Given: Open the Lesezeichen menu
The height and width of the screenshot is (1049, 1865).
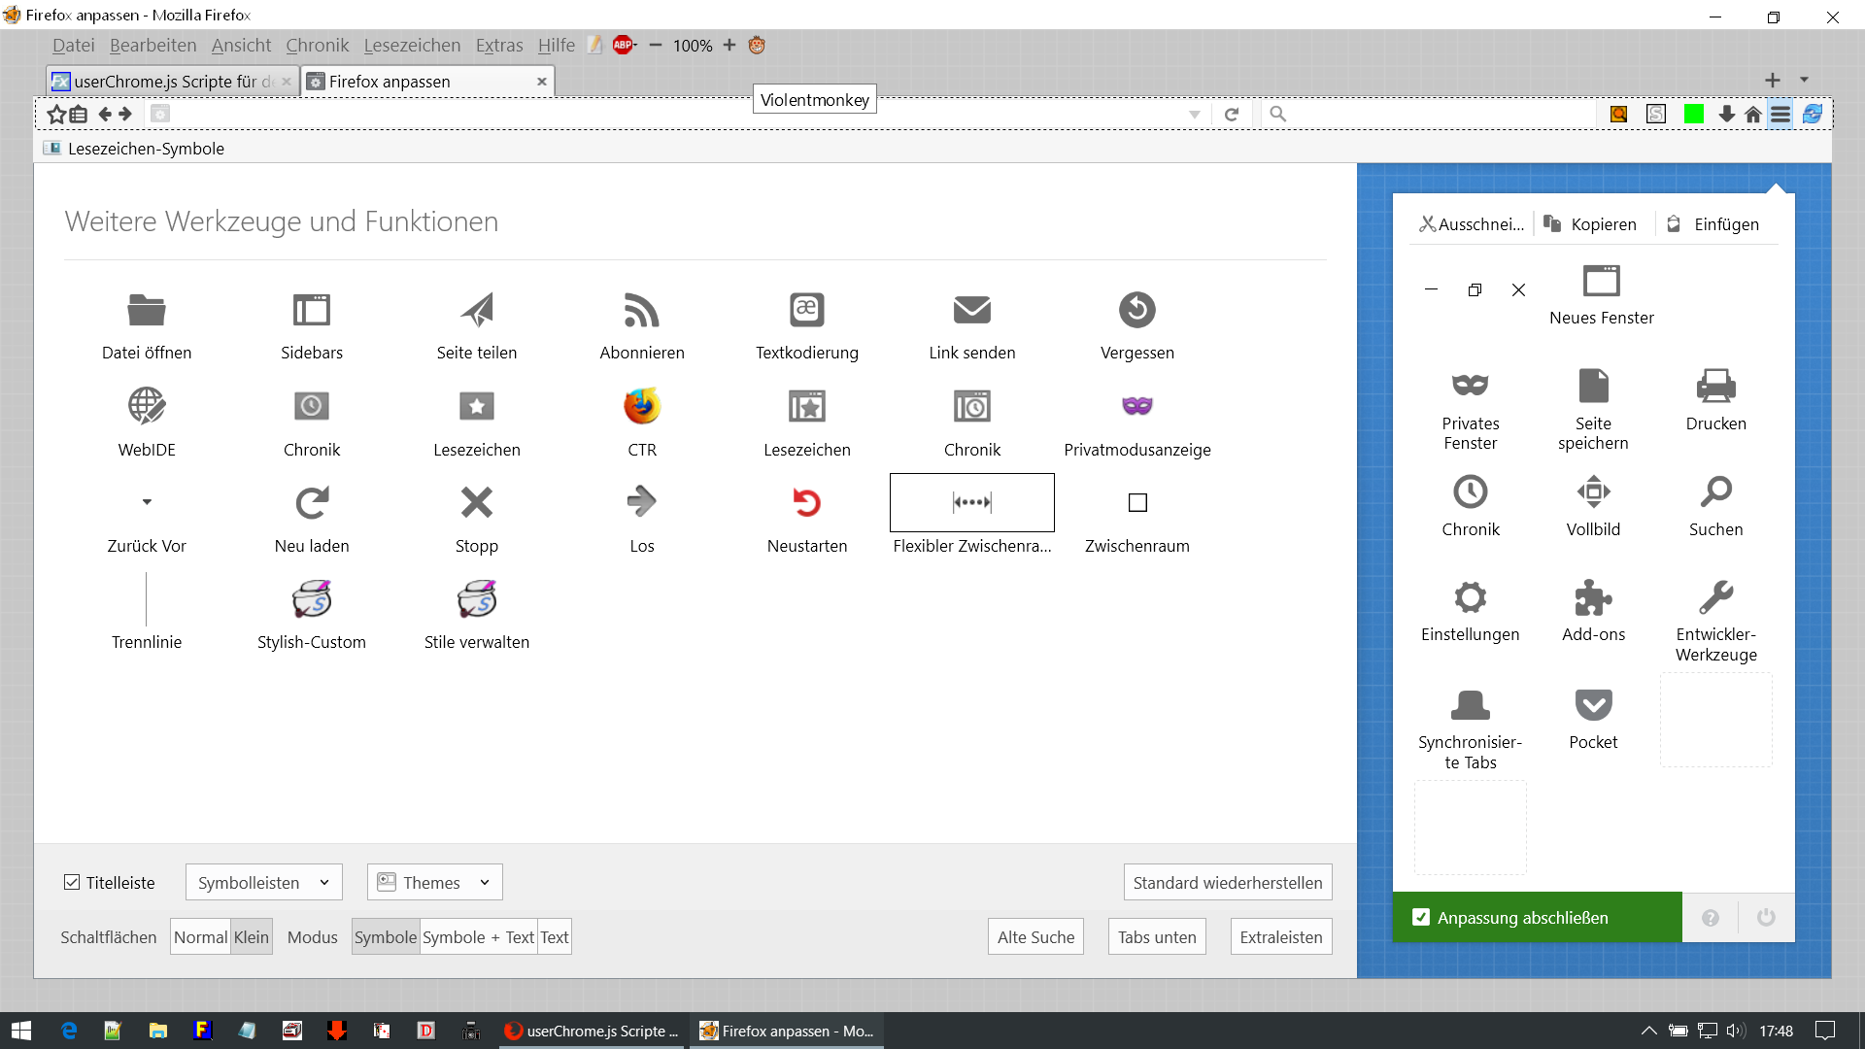Looking at the screenshot, I should point(412,46).
